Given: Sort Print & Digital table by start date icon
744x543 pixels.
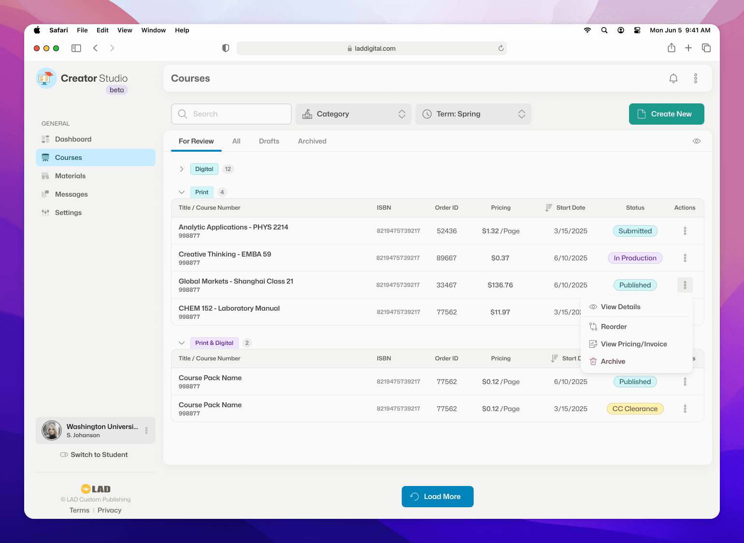Looking at the screenshot, I should point(555,358).
